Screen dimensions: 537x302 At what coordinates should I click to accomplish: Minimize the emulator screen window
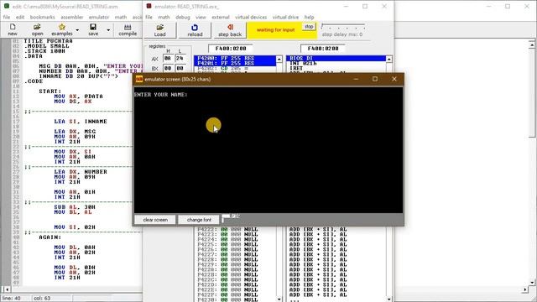click(356, 79)
